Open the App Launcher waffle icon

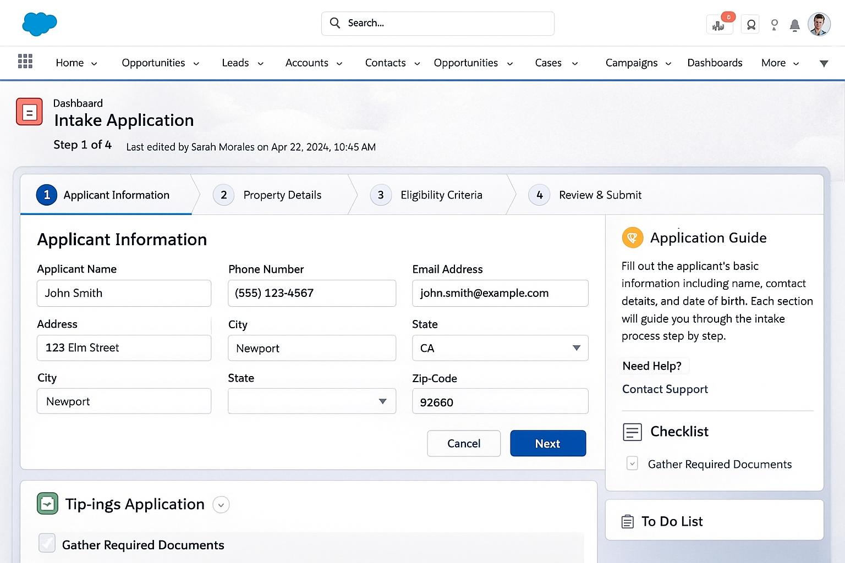tap(25, 61)
